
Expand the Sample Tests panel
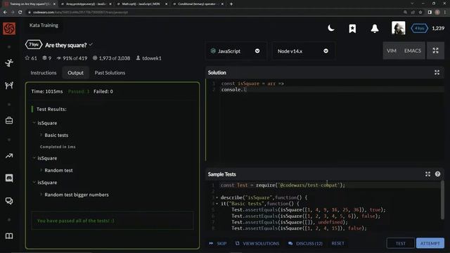tap(427, 174)
